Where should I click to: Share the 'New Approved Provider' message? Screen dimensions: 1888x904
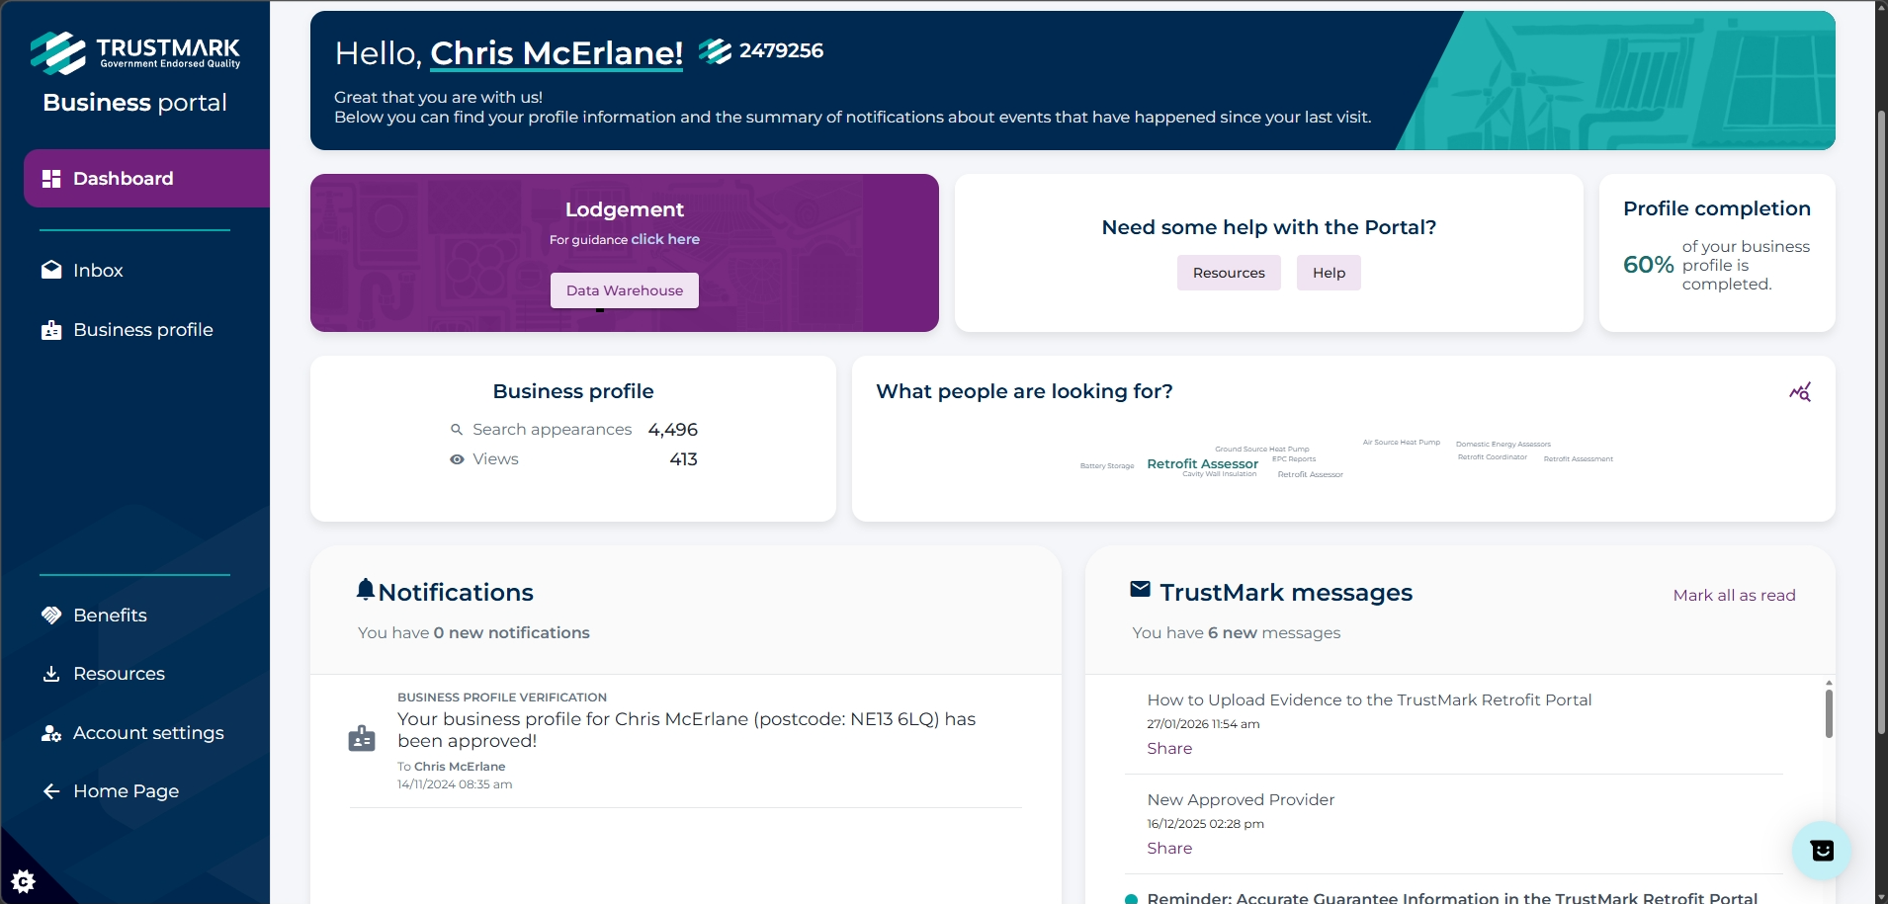click(1169, 849)
